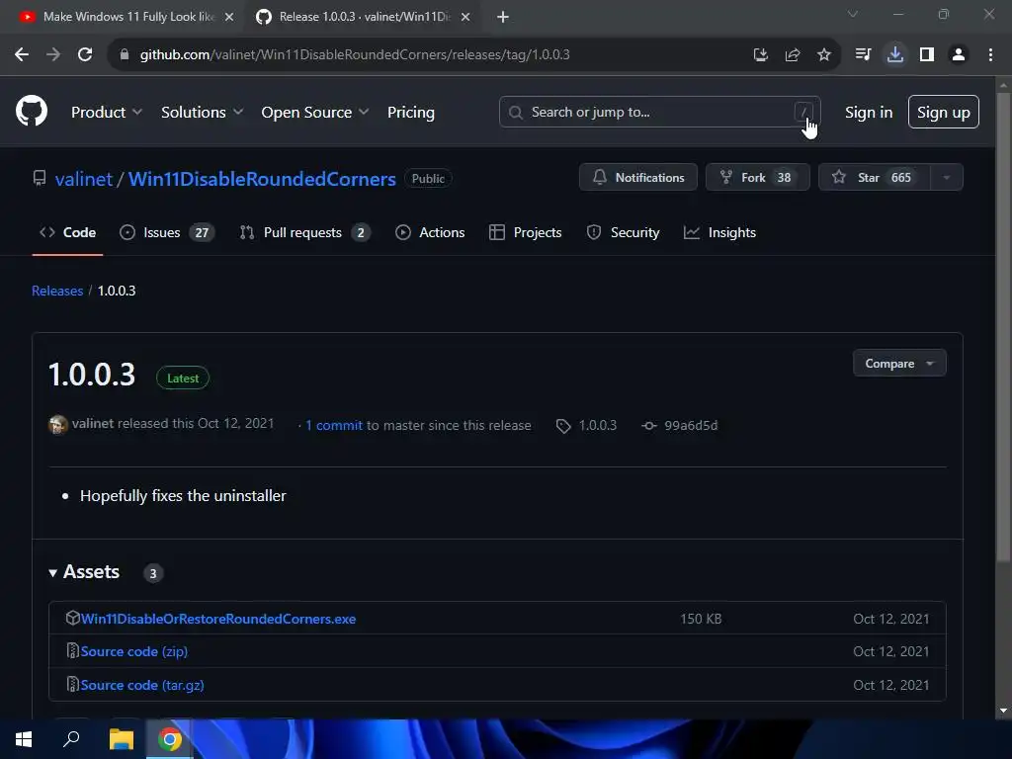This screenshot has width=1012, height=759.
Task: Click Chrome icon in taskbar
Action: pyautogui.click(x=170, y=739)
